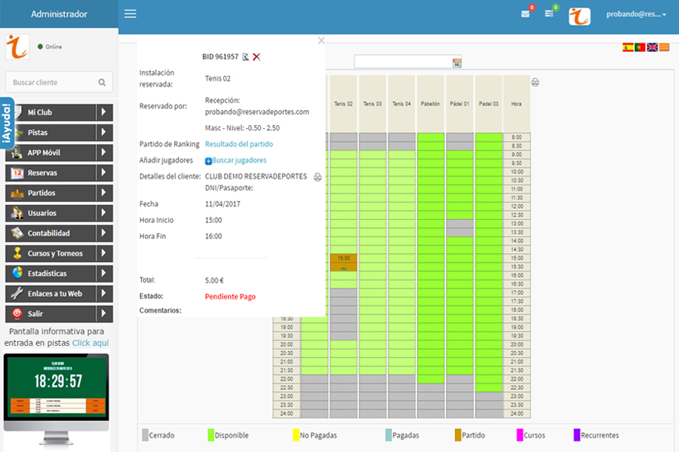Image resolution: width=679 pixels, height=452 pixels.
Task: Click the orange 15:00 Partido slot
Action: click(x=343, y=262)
